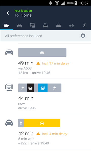Open the 49 min car route
This screenshot has height=151, width=91.
coord(45,61)
